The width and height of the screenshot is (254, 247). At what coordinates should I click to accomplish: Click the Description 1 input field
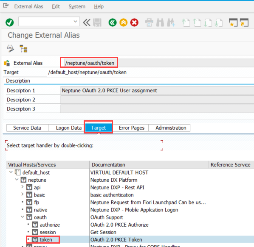coord(157,91)
